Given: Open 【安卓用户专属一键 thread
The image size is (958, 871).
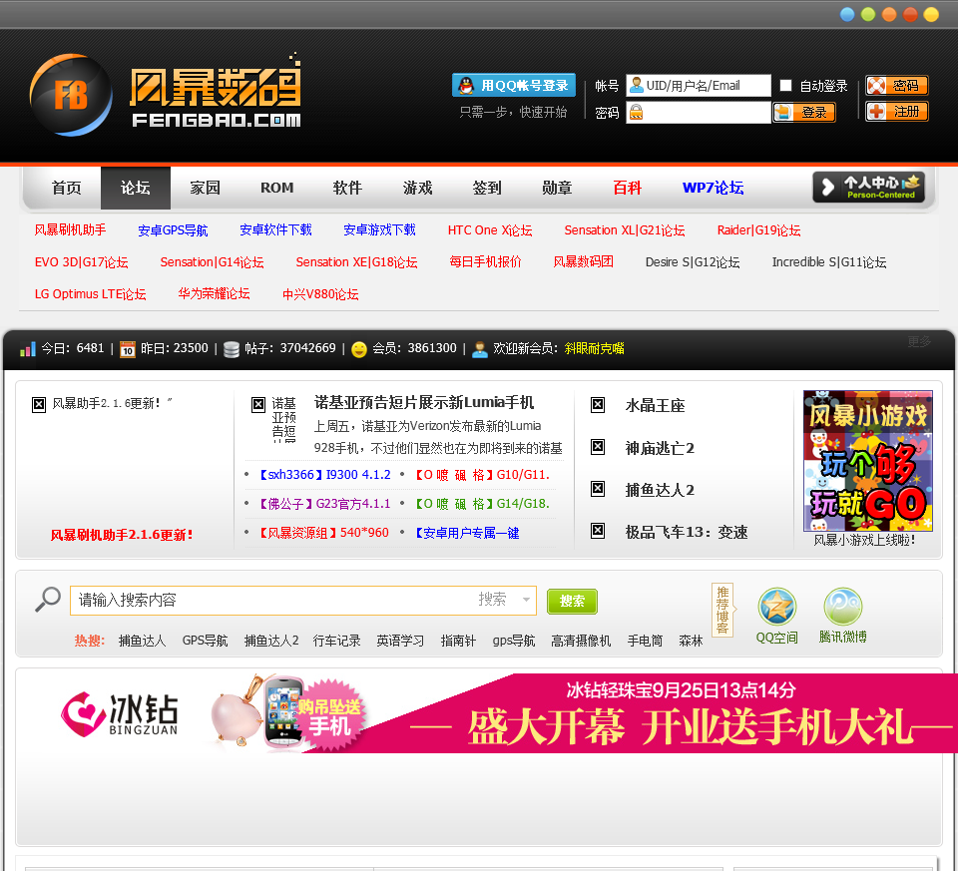Looking at the screenshot, I should (466, 533).
